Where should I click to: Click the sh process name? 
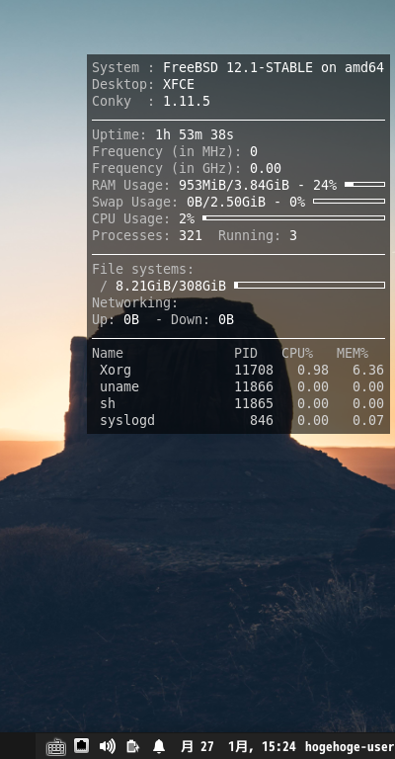[x=108, y=403]
